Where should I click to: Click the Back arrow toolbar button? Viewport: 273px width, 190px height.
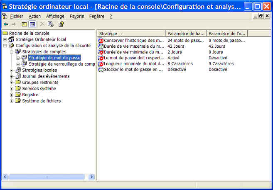6,24
